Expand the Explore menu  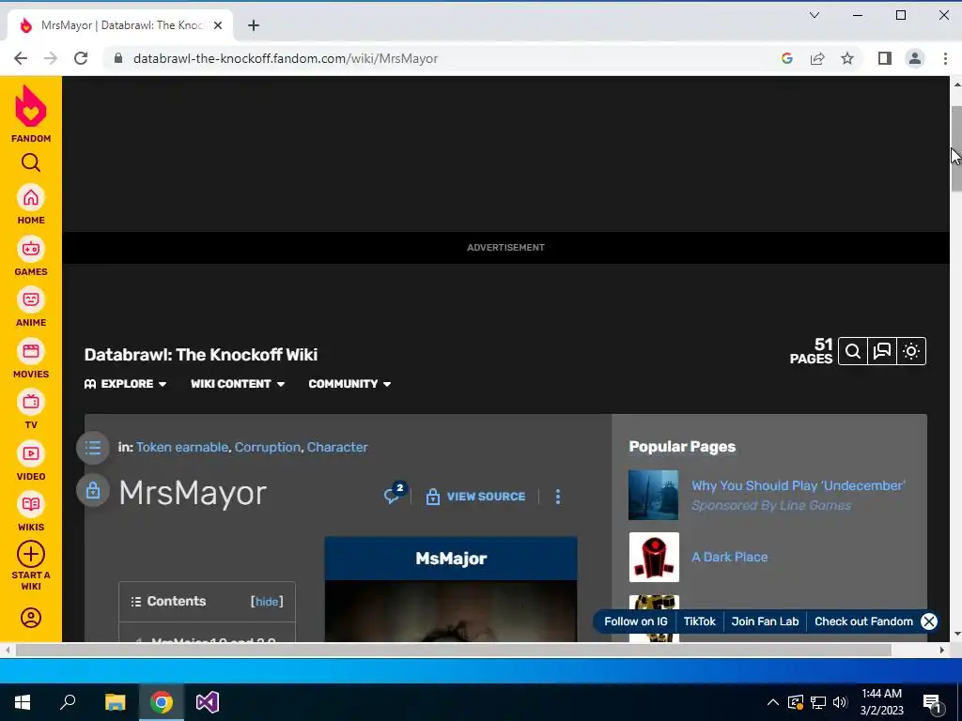(125, 384)
